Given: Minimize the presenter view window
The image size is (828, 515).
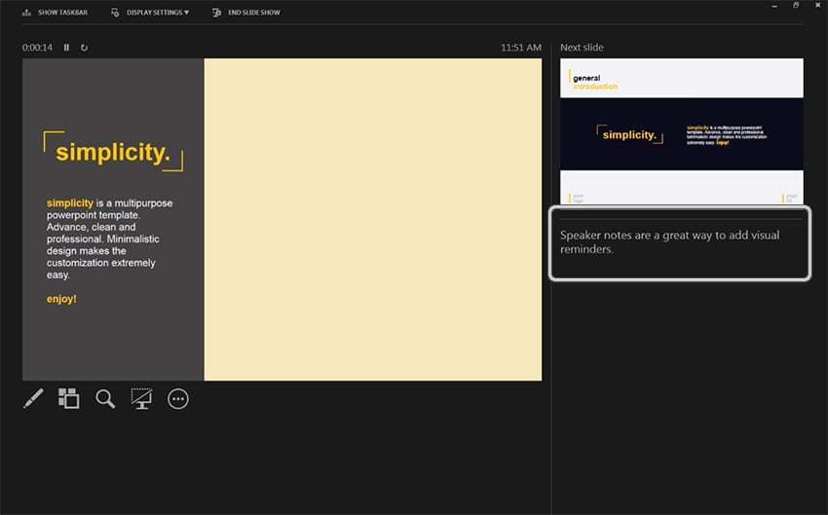Looking at the screenshot, I should pyautogui.click(x=774, y=6).
